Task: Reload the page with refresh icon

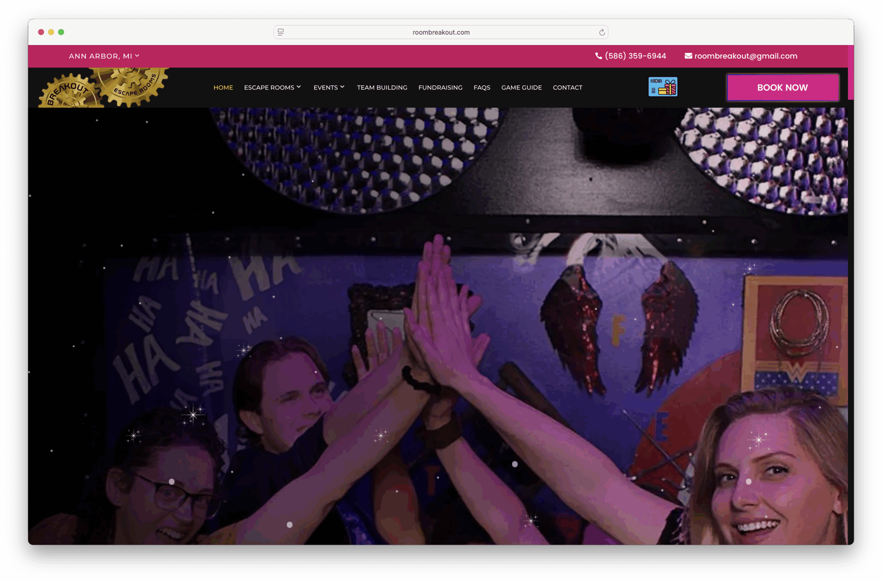Action: pyautogui.click(x=602, y=32)
